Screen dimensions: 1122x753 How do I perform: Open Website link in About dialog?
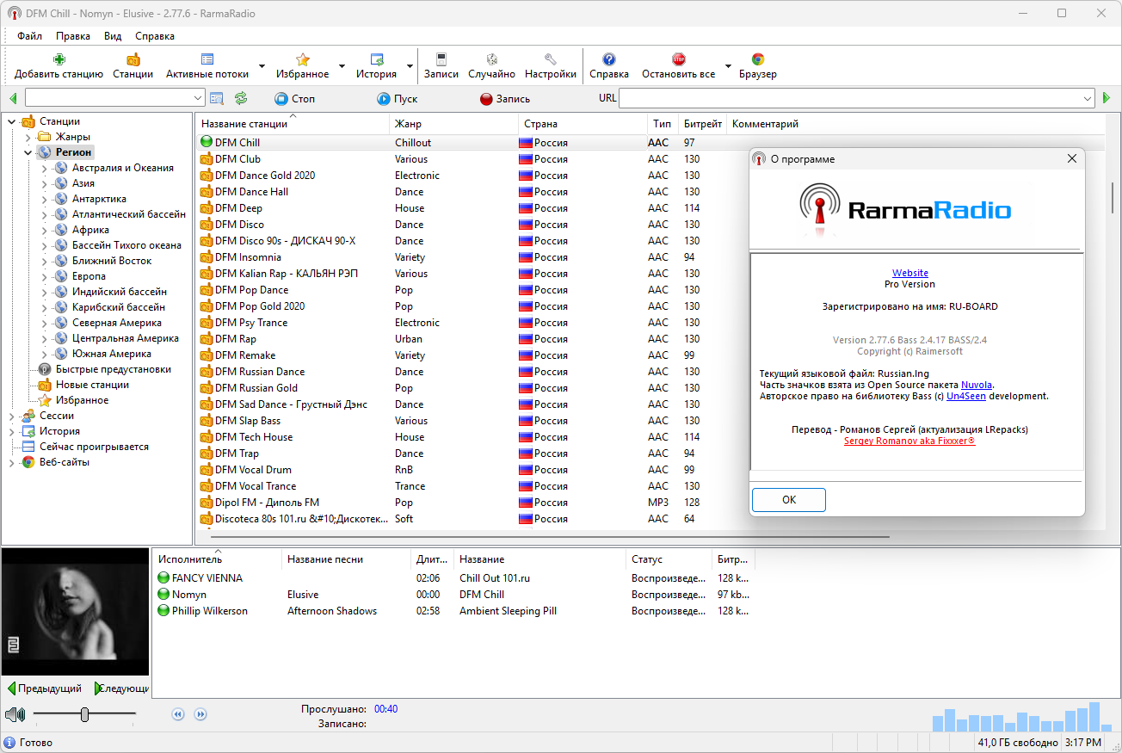(x=910, y=273)
